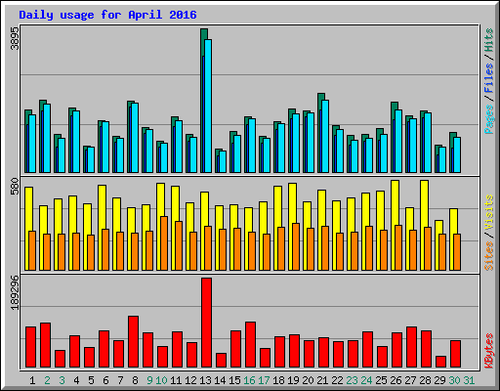Viewport: 500px width, 391px height.
Task: Click day label 12 on x-axis
Action: 190,380
